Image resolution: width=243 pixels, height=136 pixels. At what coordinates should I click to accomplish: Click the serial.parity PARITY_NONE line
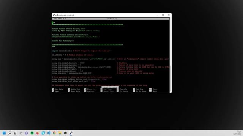(x=81, y=67)
